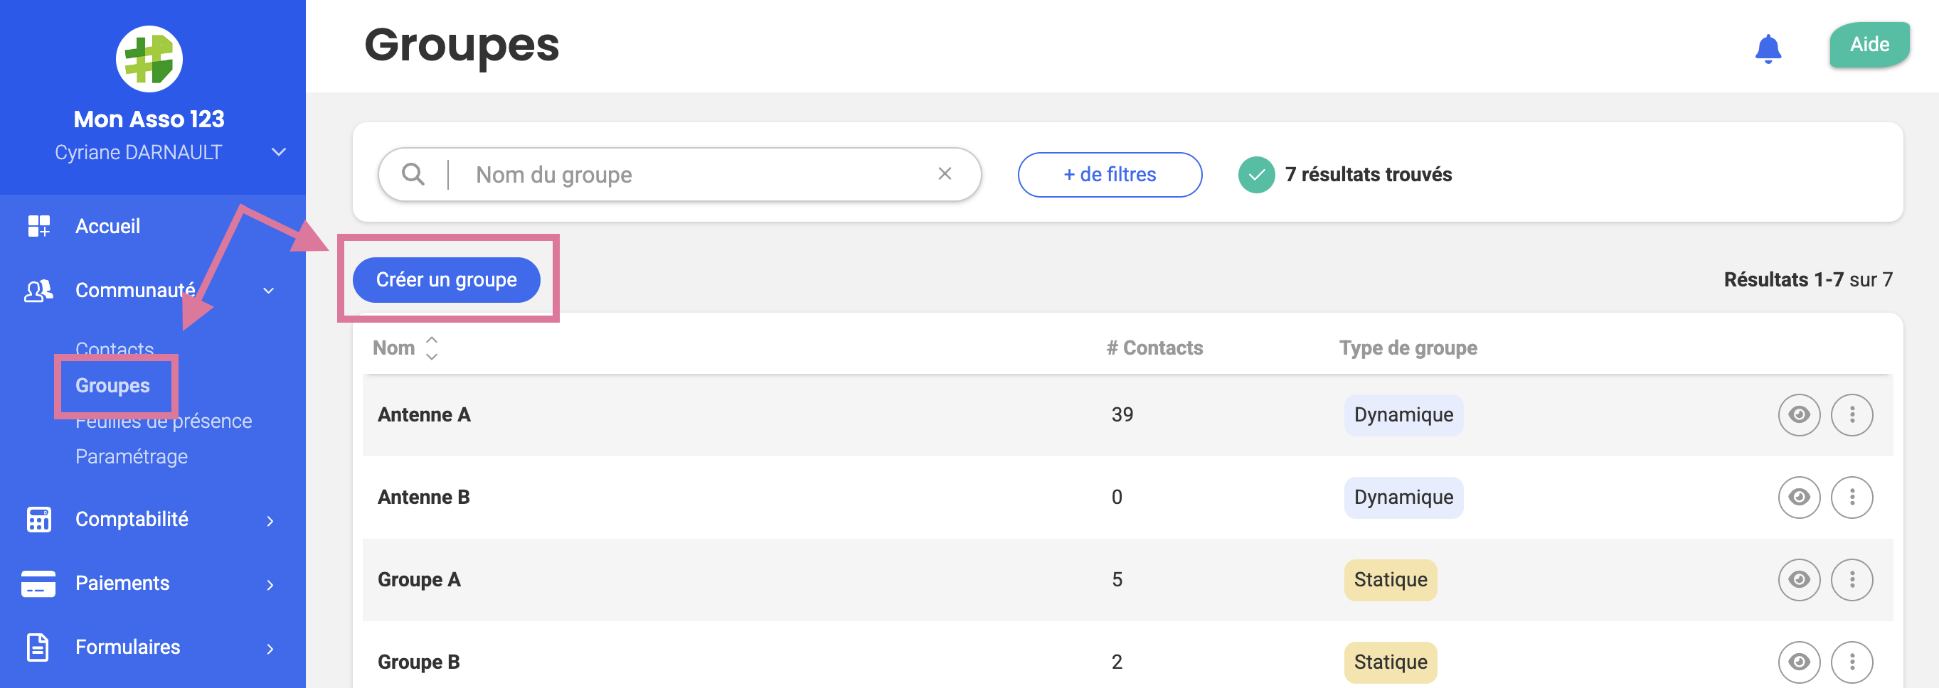Click the search magnifier icon

413,174
